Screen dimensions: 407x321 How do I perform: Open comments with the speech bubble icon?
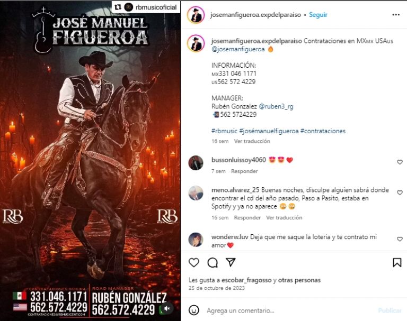pyautogui.click(x=213, y=262)
